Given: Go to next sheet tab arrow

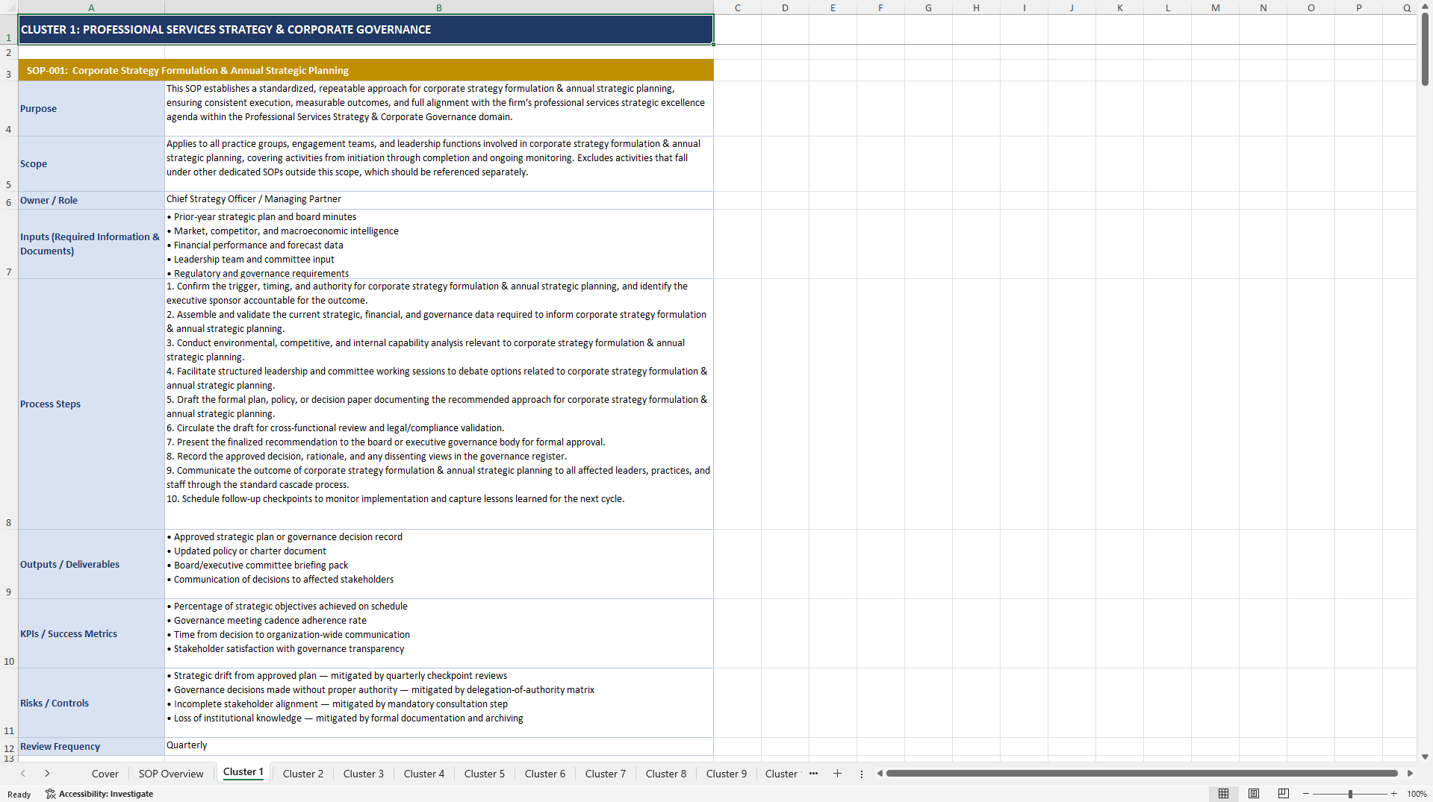Looking at the screenshot, I should (47, 774).
